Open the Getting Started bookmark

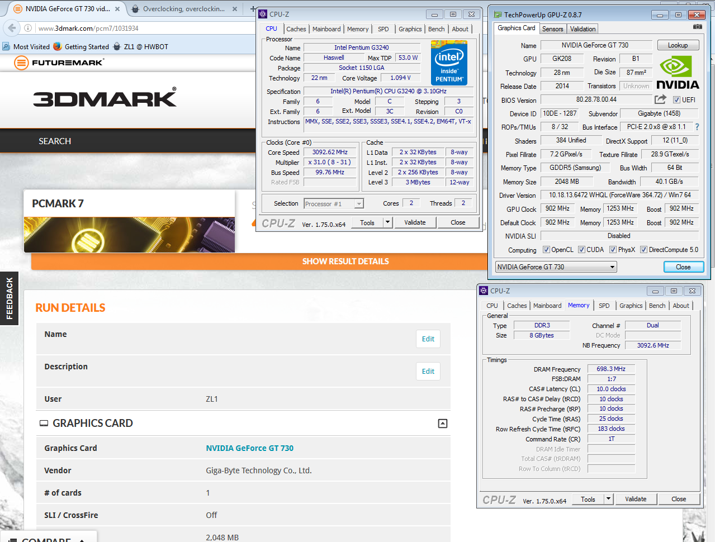click(x=81, y=46)
